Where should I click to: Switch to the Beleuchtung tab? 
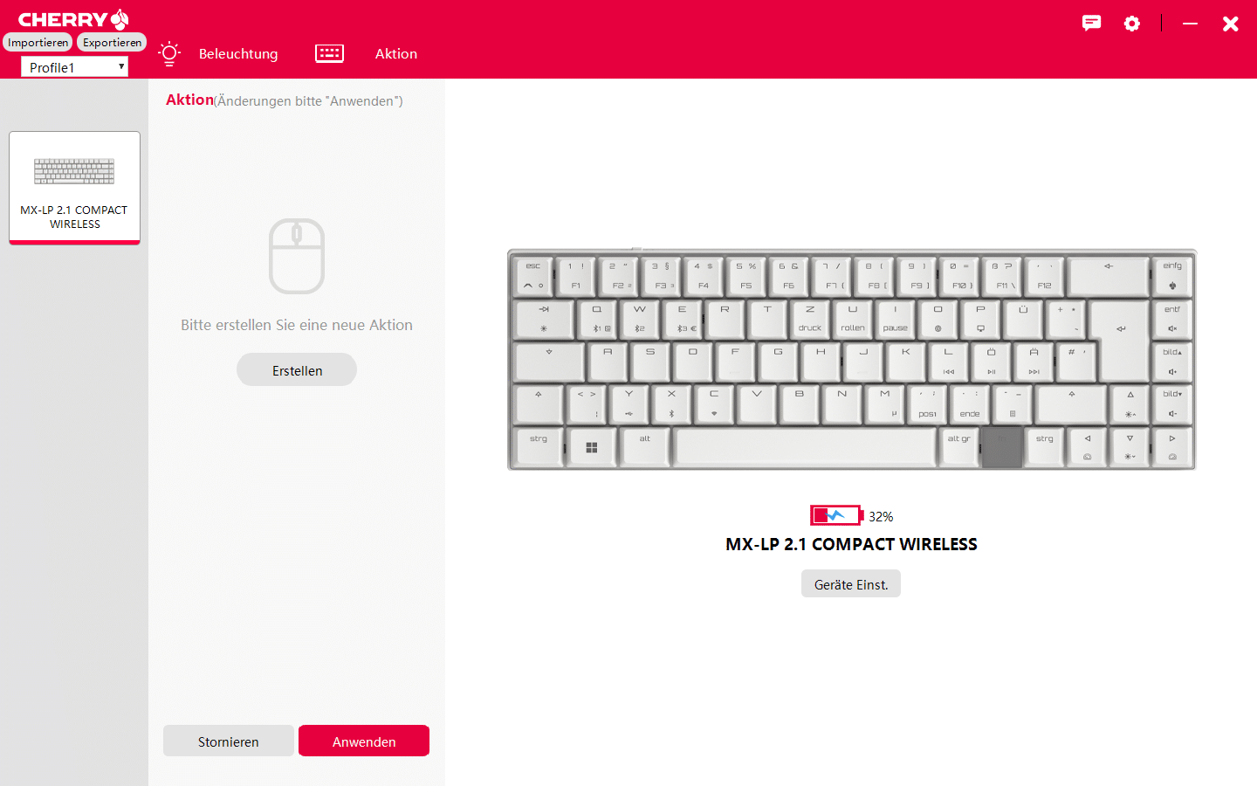(x=238, y=53)
